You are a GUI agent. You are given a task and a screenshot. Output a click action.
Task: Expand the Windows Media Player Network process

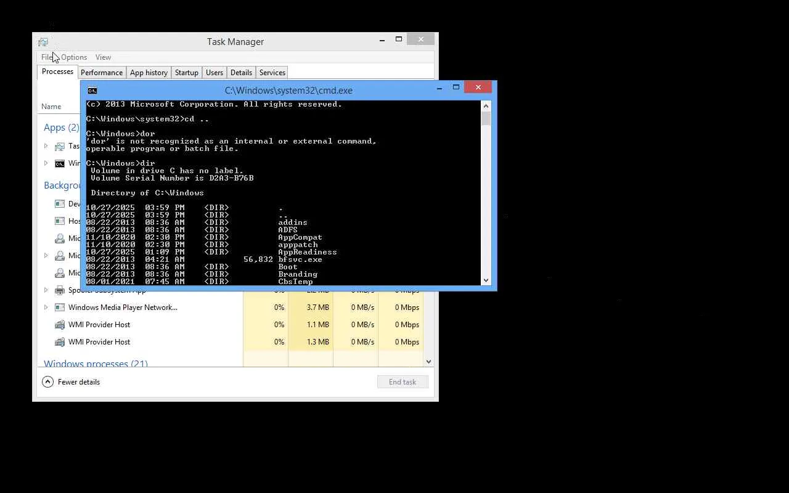pyautogui.click(x=46, y=308)
